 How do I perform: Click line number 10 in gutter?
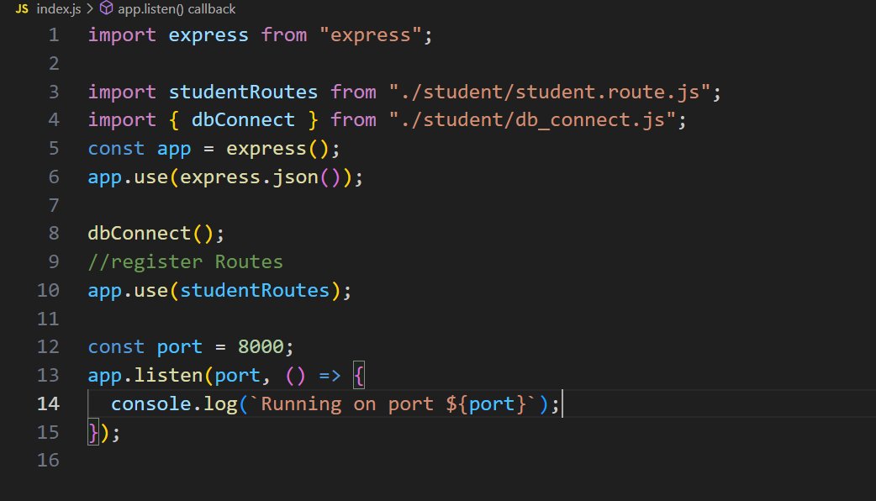click(x=48, y=291)
